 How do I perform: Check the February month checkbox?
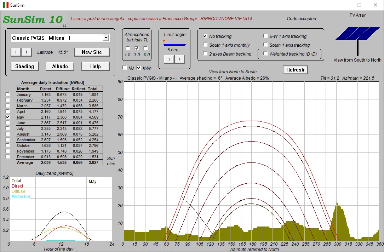8,100
